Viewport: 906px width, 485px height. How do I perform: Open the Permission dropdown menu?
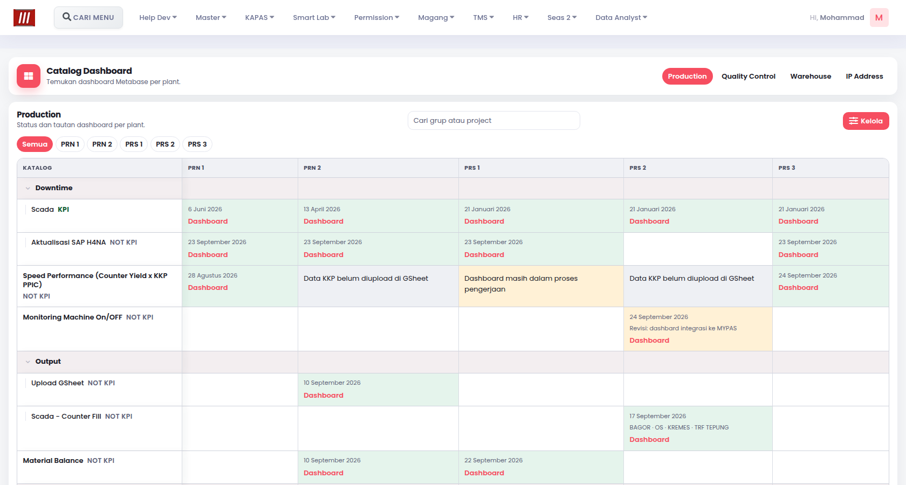click(x=376, y=17)
